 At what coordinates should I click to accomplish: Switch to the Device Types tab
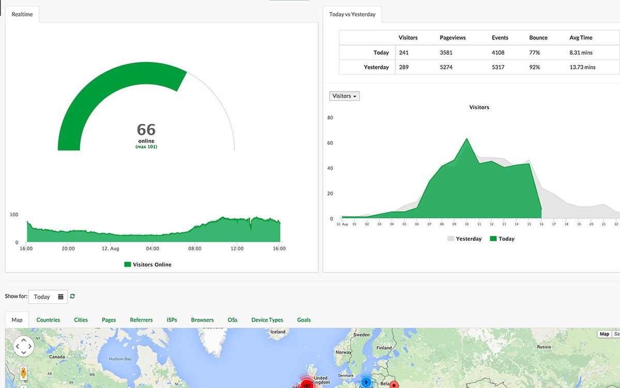tap(267, 320)
